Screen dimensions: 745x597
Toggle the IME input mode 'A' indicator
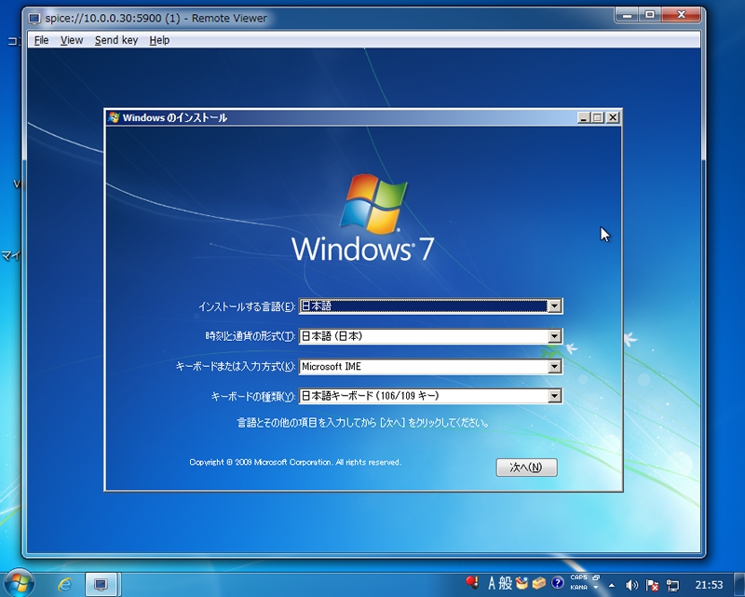click(492, 583)
